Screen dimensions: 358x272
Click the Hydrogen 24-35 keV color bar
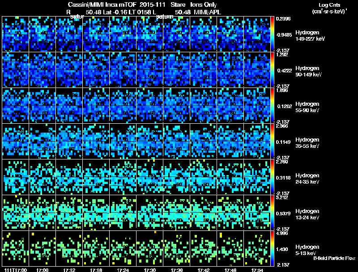click(272, 177)
